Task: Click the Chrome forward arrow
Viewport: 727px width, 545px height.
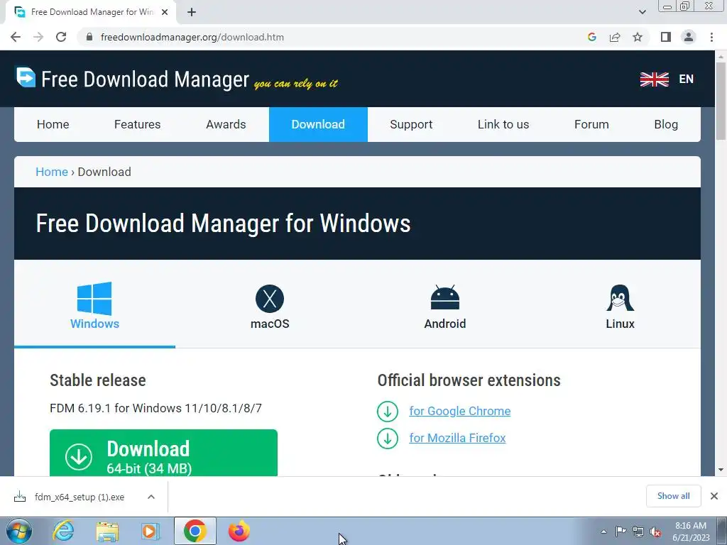Action: [x=38, y=37]
